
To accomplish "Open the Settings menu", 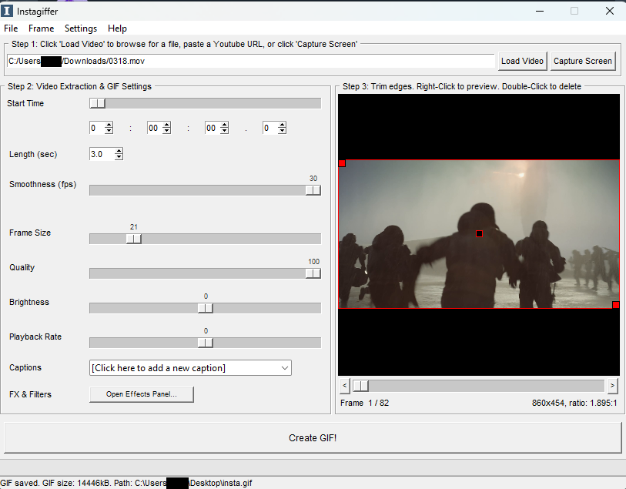I will [81, 28].
